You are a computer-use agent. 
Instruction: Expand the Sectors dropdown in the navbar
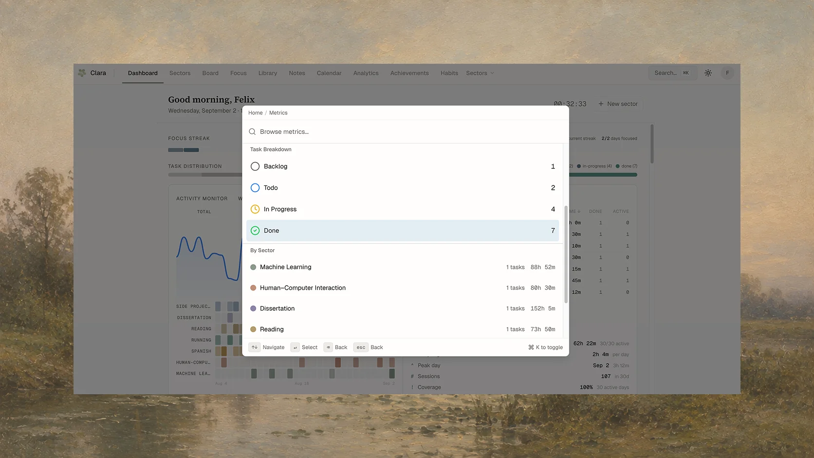click(480, 73)
